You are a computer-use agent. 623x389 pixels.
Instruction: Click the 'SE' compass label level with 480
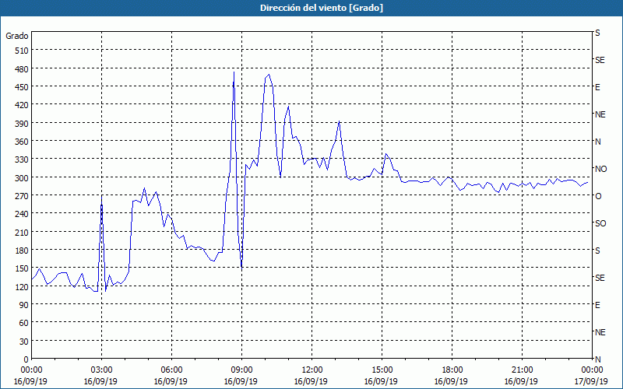[600, 60]
